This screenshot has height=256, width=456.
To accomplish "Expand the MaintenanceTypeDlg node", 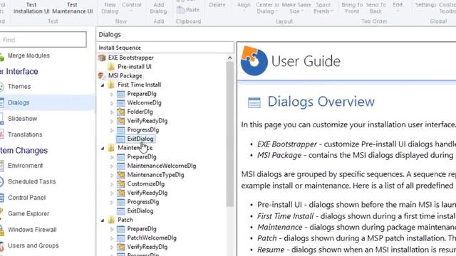I will coord(112,175).
